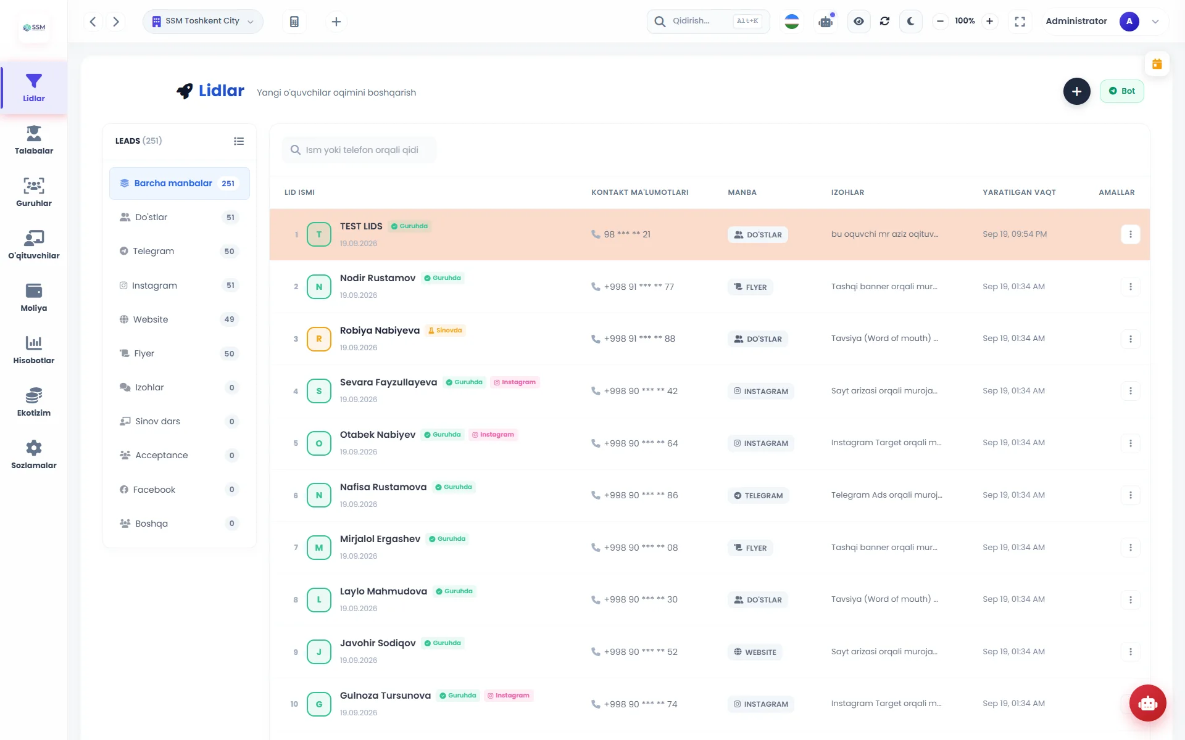Open the Moliya wallet section

click(34, 297)
